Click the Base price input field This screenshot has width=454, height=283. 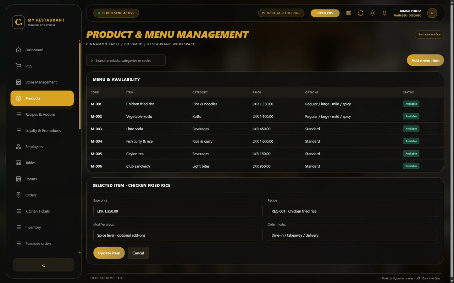pos(178,211)
